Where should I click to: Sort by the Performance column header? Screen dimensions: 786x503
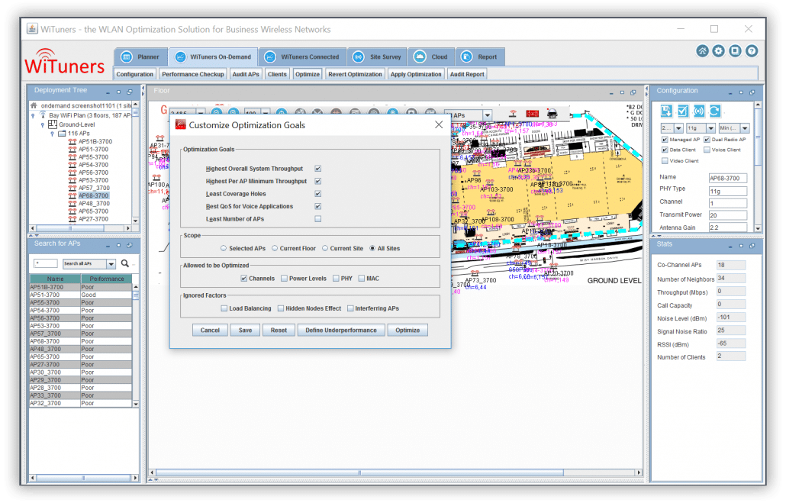pyautogui.click(x=106, y=279)
